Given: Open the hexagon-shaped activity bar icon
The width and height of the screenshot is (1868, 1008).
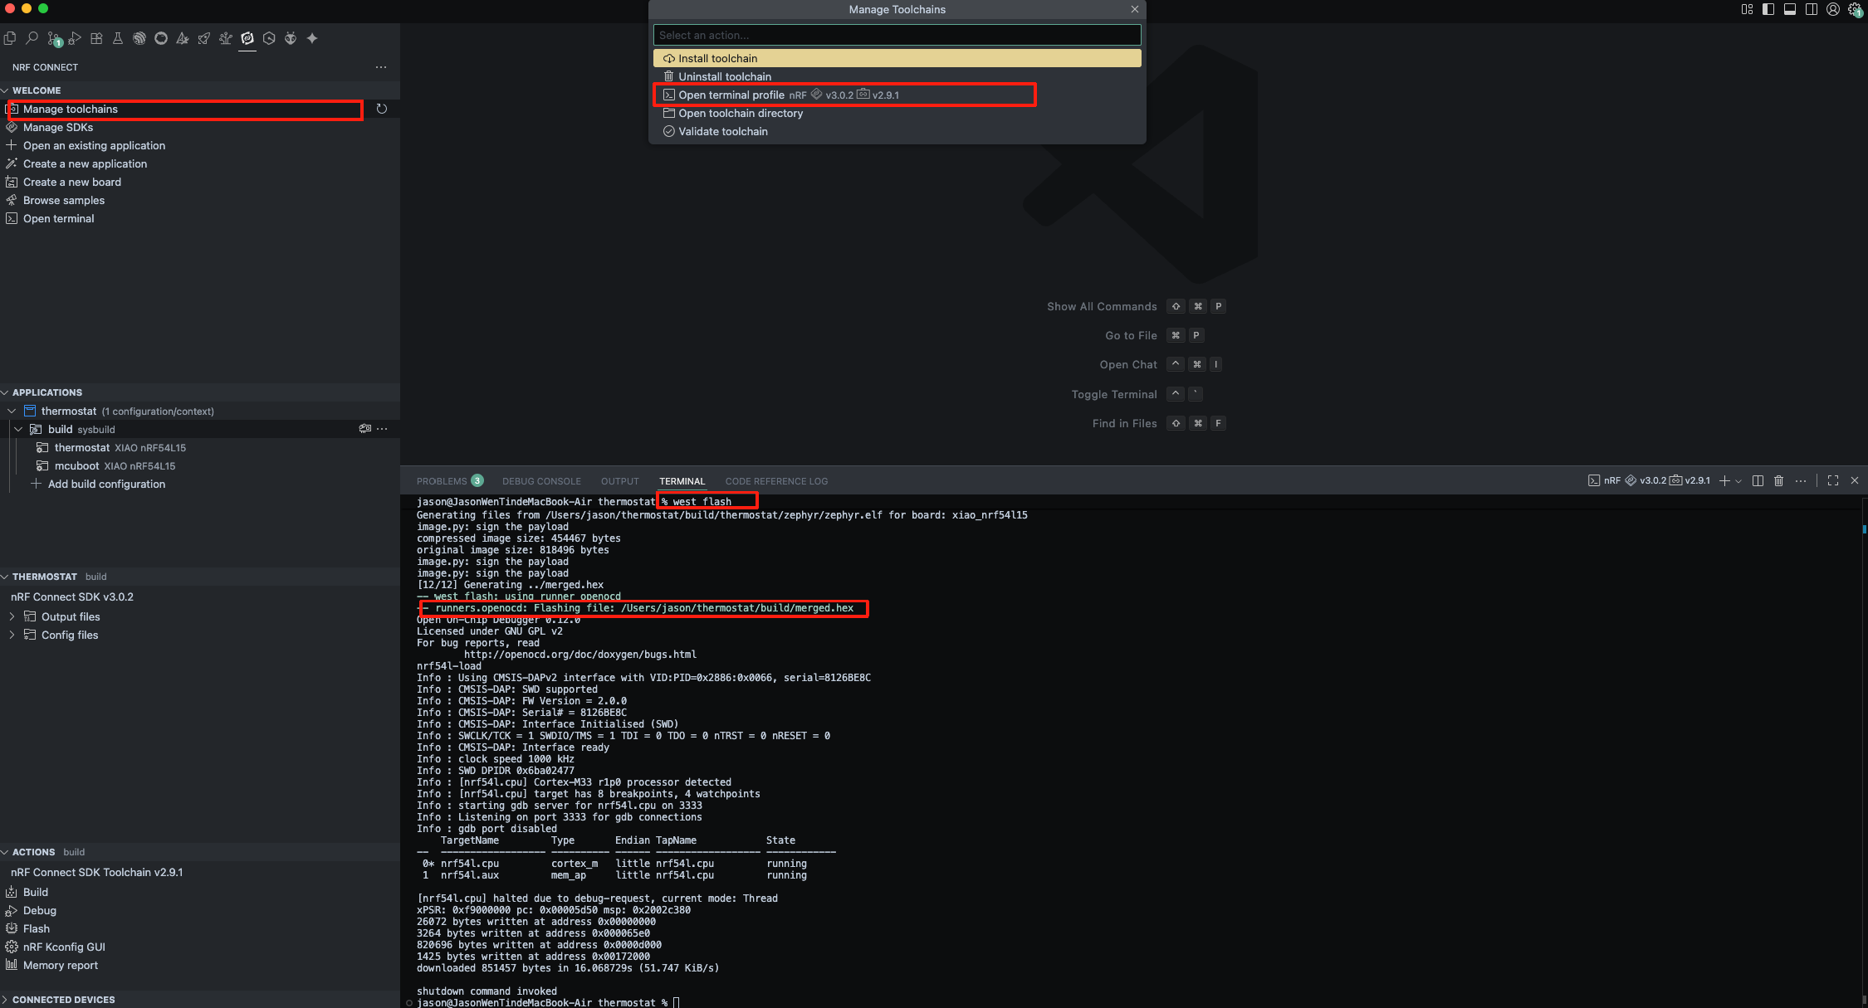Looking at the screenshot, I should tap(269, 38).
